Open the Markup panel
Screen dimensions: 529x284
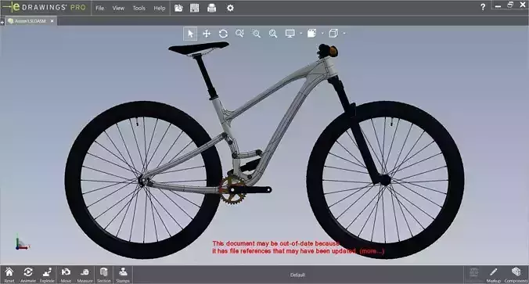point(493,275)
